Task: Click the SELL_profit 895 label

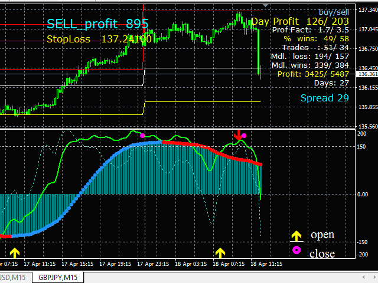Action: (x=97, y=24)
